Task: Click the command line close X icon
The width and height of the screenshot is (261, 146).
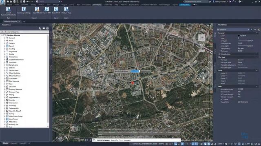Action: click(x=87, y=140)
